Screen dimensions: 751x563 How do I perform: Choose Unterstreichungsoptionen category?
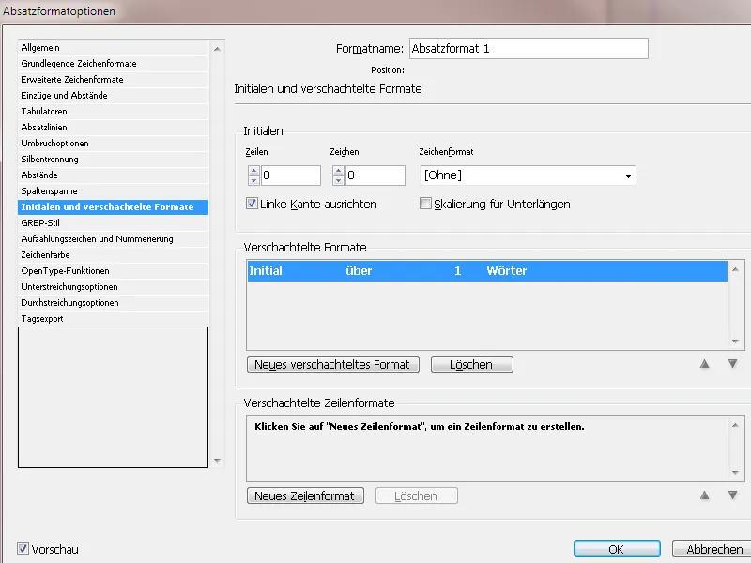(114, 287)
